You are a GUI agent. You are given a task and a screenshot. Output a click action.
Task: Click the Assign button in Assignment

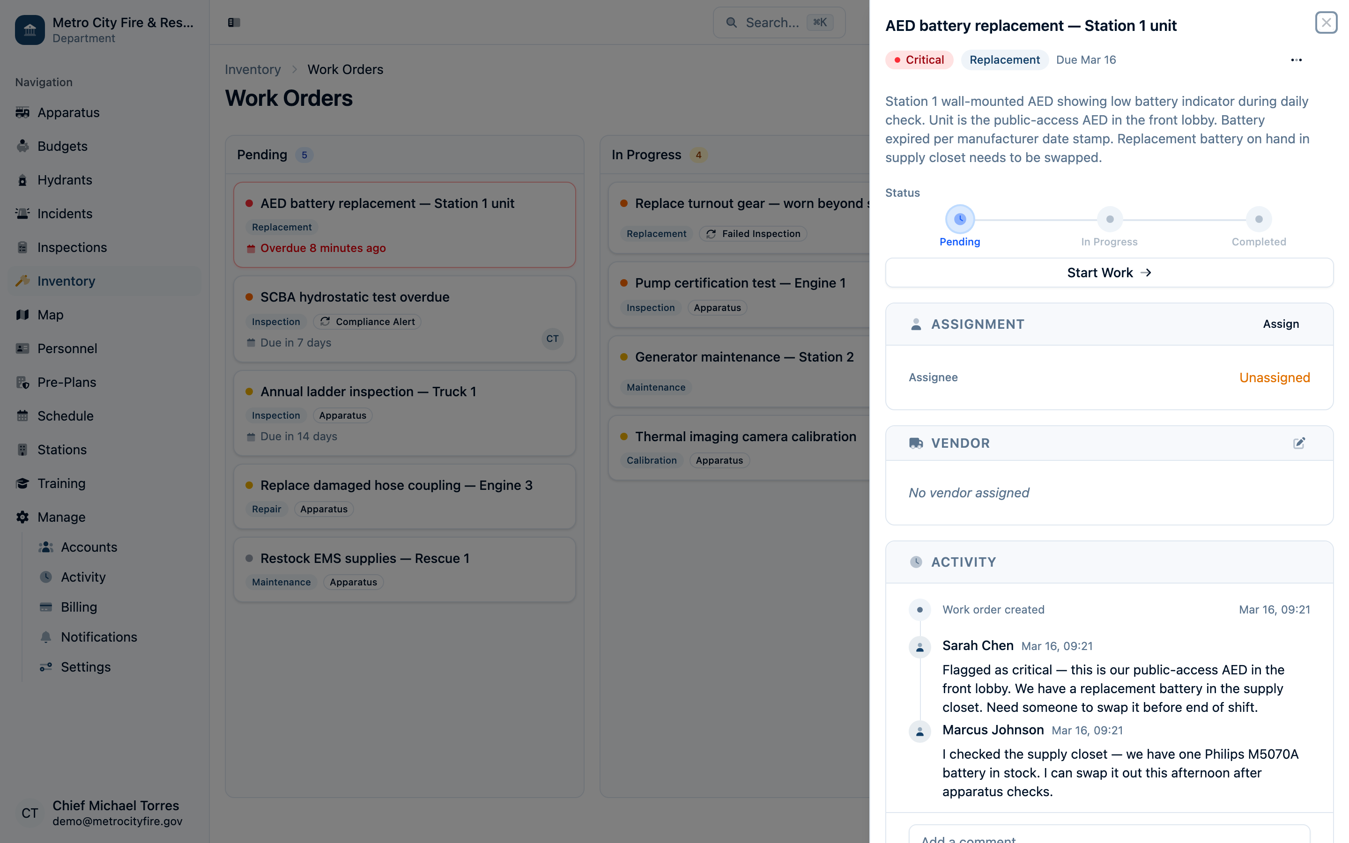tap(1281, 324)
